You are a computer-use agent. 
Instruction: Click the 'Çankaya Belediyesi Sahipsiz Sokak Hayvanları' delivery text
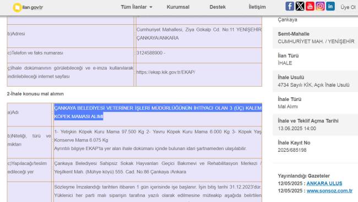click(106, 163)
